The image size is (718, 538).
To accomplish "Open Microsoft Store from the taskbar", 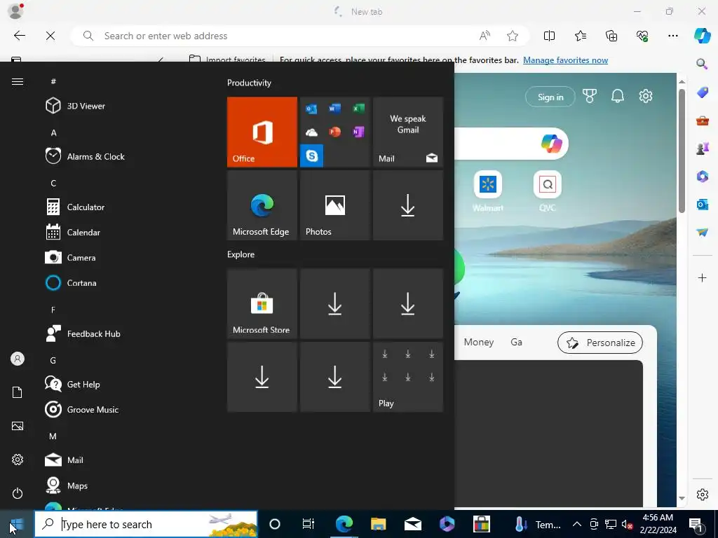I will 481,524.
